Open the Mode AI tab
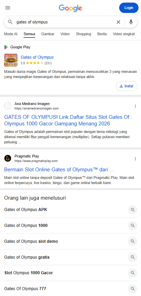This screenshot has width=141, height=296. pyautogui.click(x=11, y=34)
